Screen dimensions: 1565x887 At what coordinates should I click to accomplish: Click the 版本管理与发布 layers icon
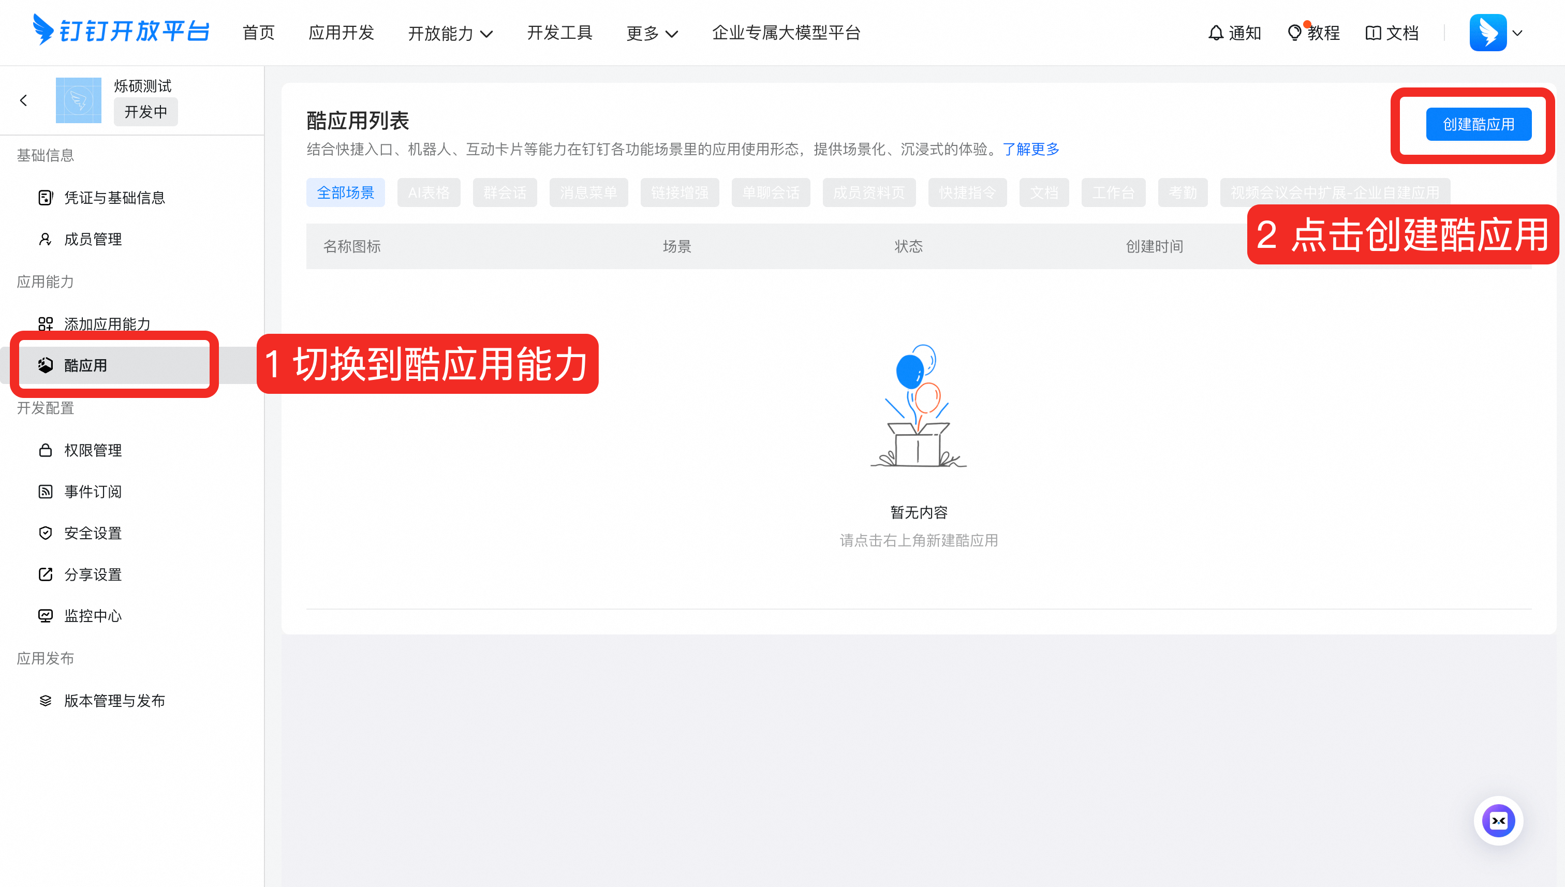tap(46, 701)
